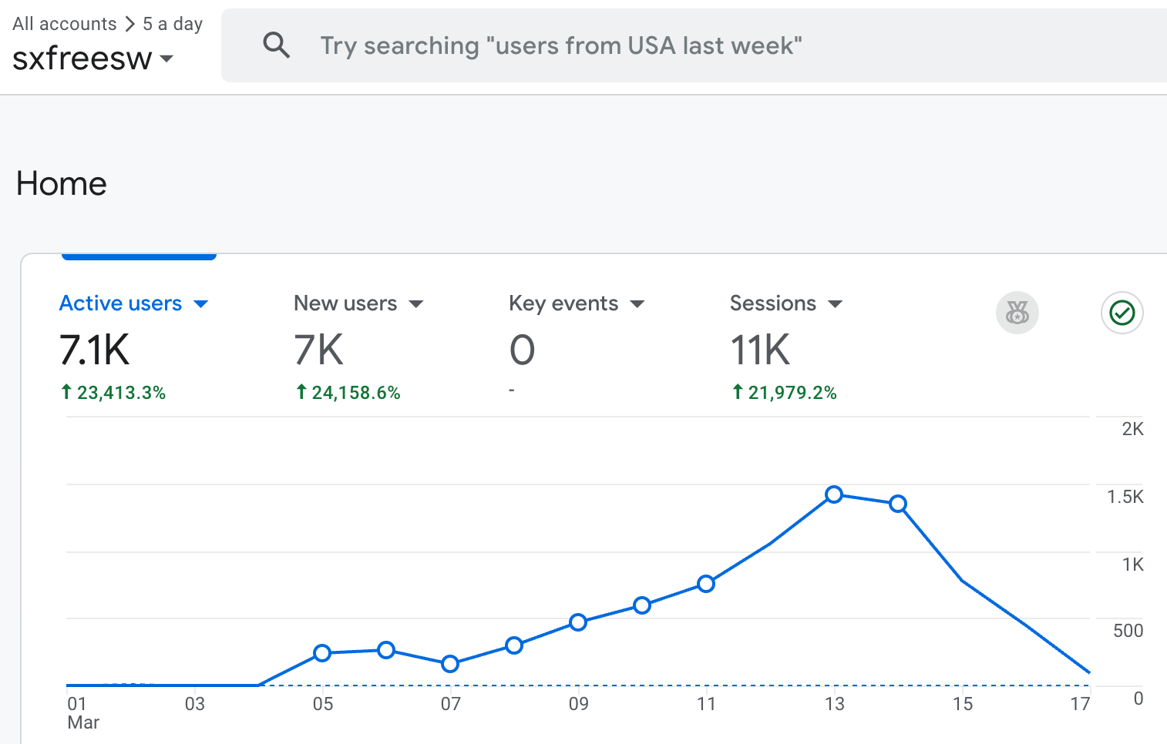Image resolution: width=1167 pixels, height=744 pixels.
Task: Switch chart to the 7K New users value
Action: (318, 350)
